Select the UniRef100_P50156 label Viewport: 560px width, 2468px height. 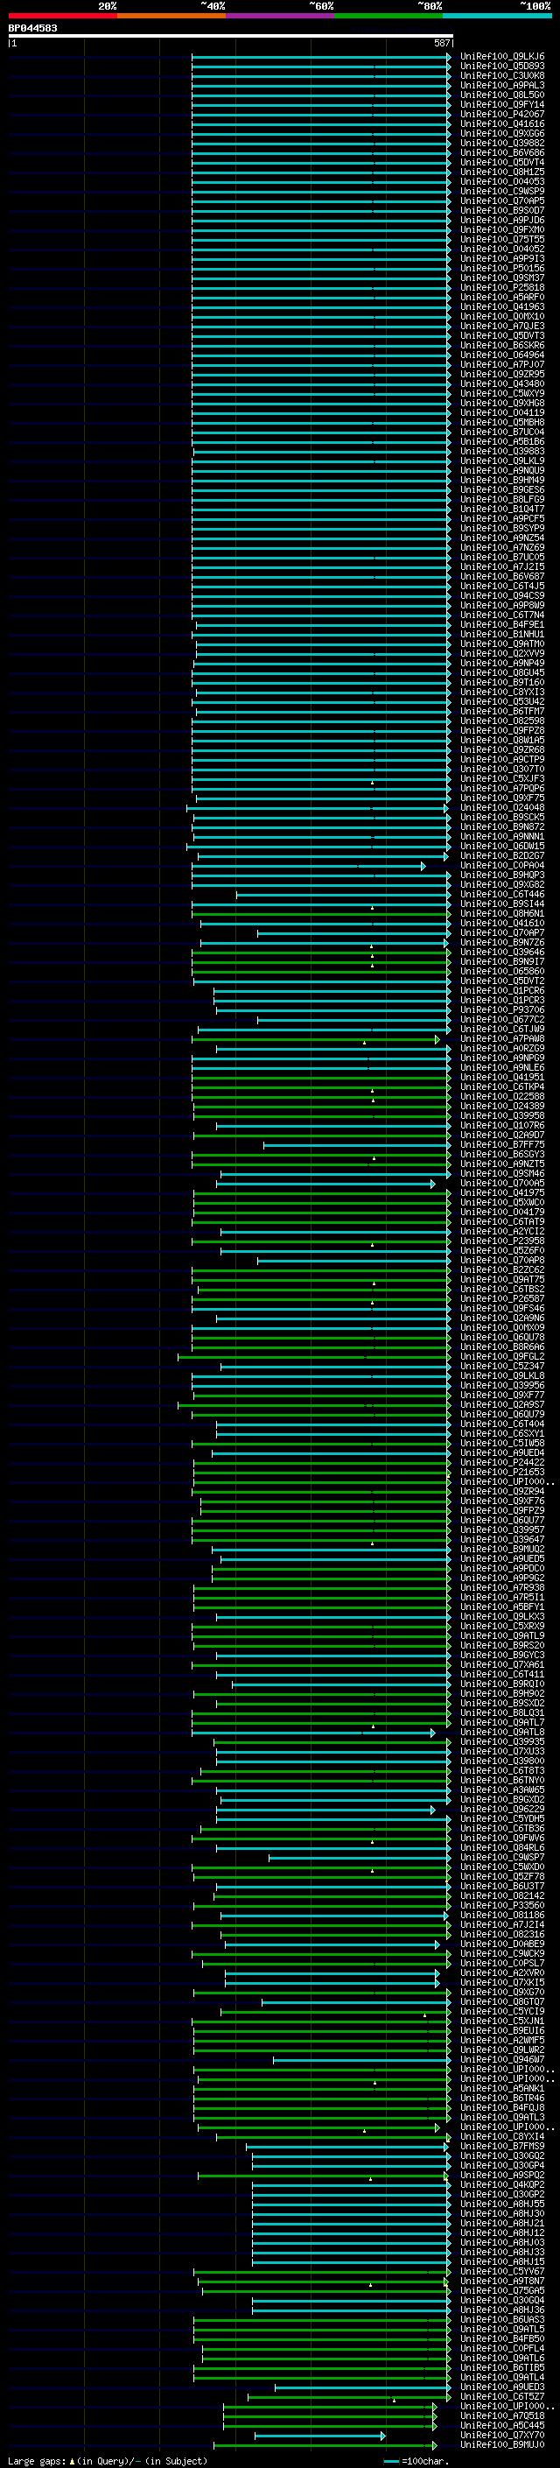tap(502, 268)
